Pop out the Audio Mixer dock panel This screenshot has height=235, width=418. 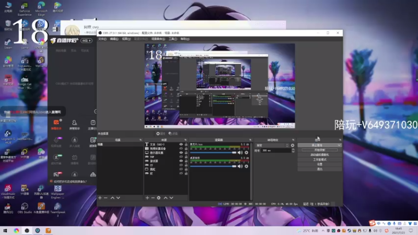click(250, 140)
